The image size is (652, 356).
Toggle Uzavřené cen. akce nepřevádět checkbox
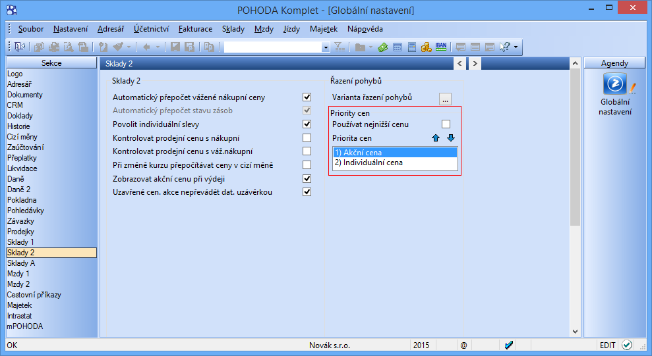307,192
